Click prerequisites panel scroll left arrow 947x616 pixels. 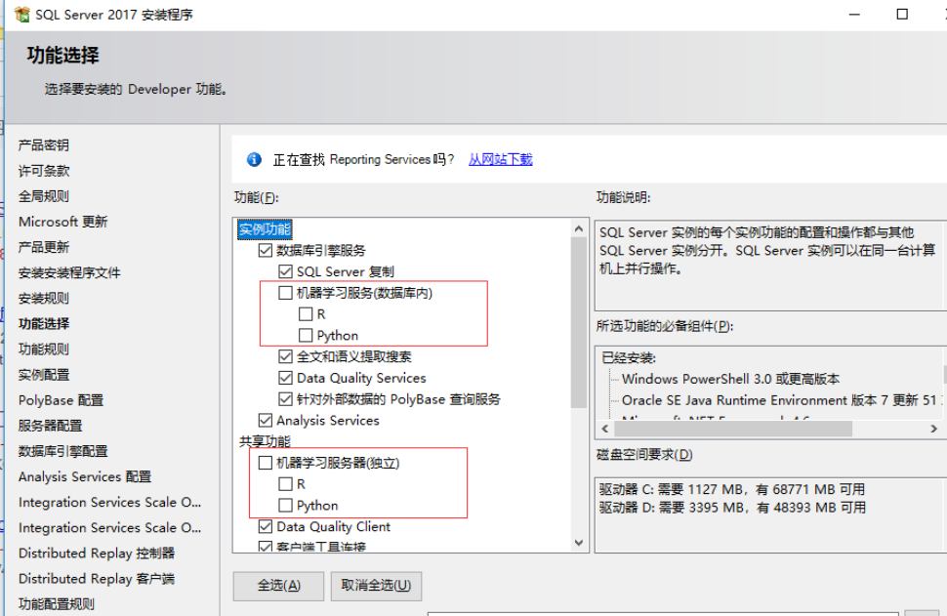(605, 429)
